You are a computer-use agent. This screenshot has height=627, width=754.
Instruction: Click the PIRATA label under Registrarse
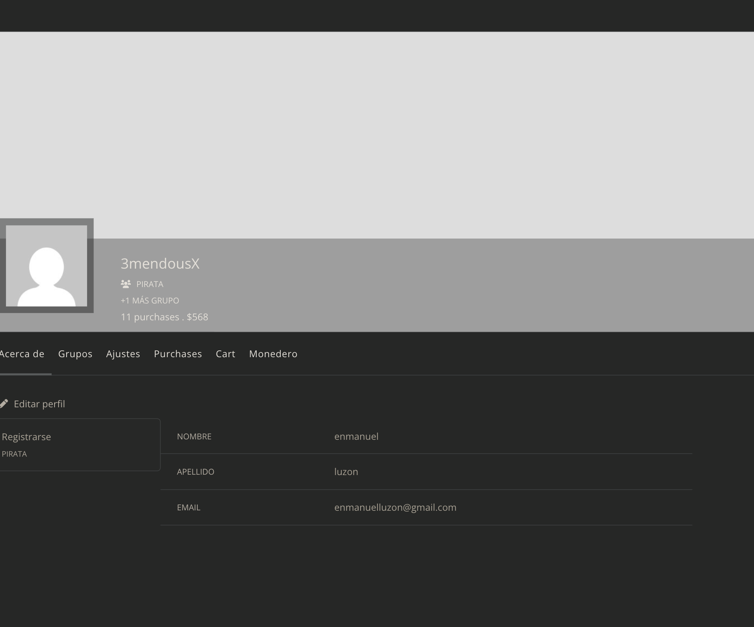tap(14, 454)
